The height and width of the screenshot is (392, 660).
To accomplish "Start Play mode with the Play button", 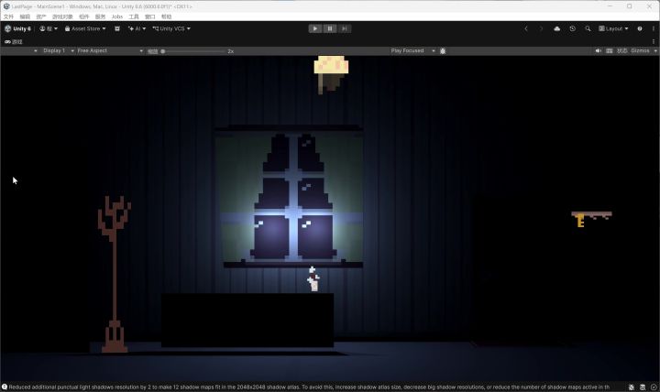I will click(314, 28).
